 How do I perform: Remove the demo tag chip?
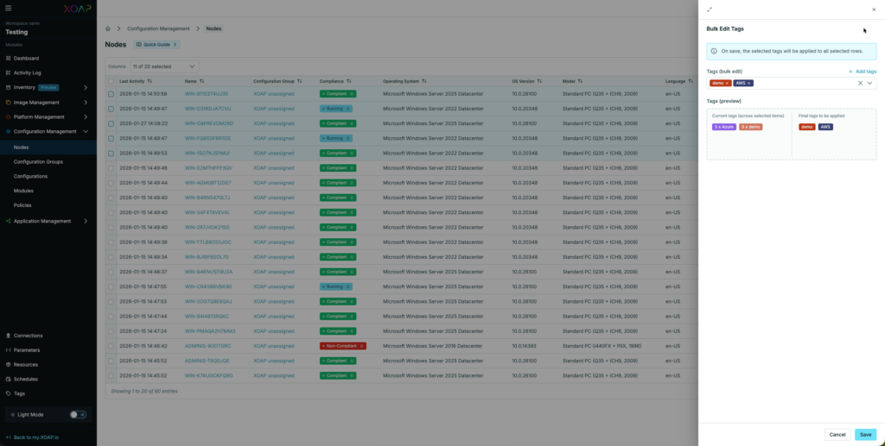[x=728, y=84]
